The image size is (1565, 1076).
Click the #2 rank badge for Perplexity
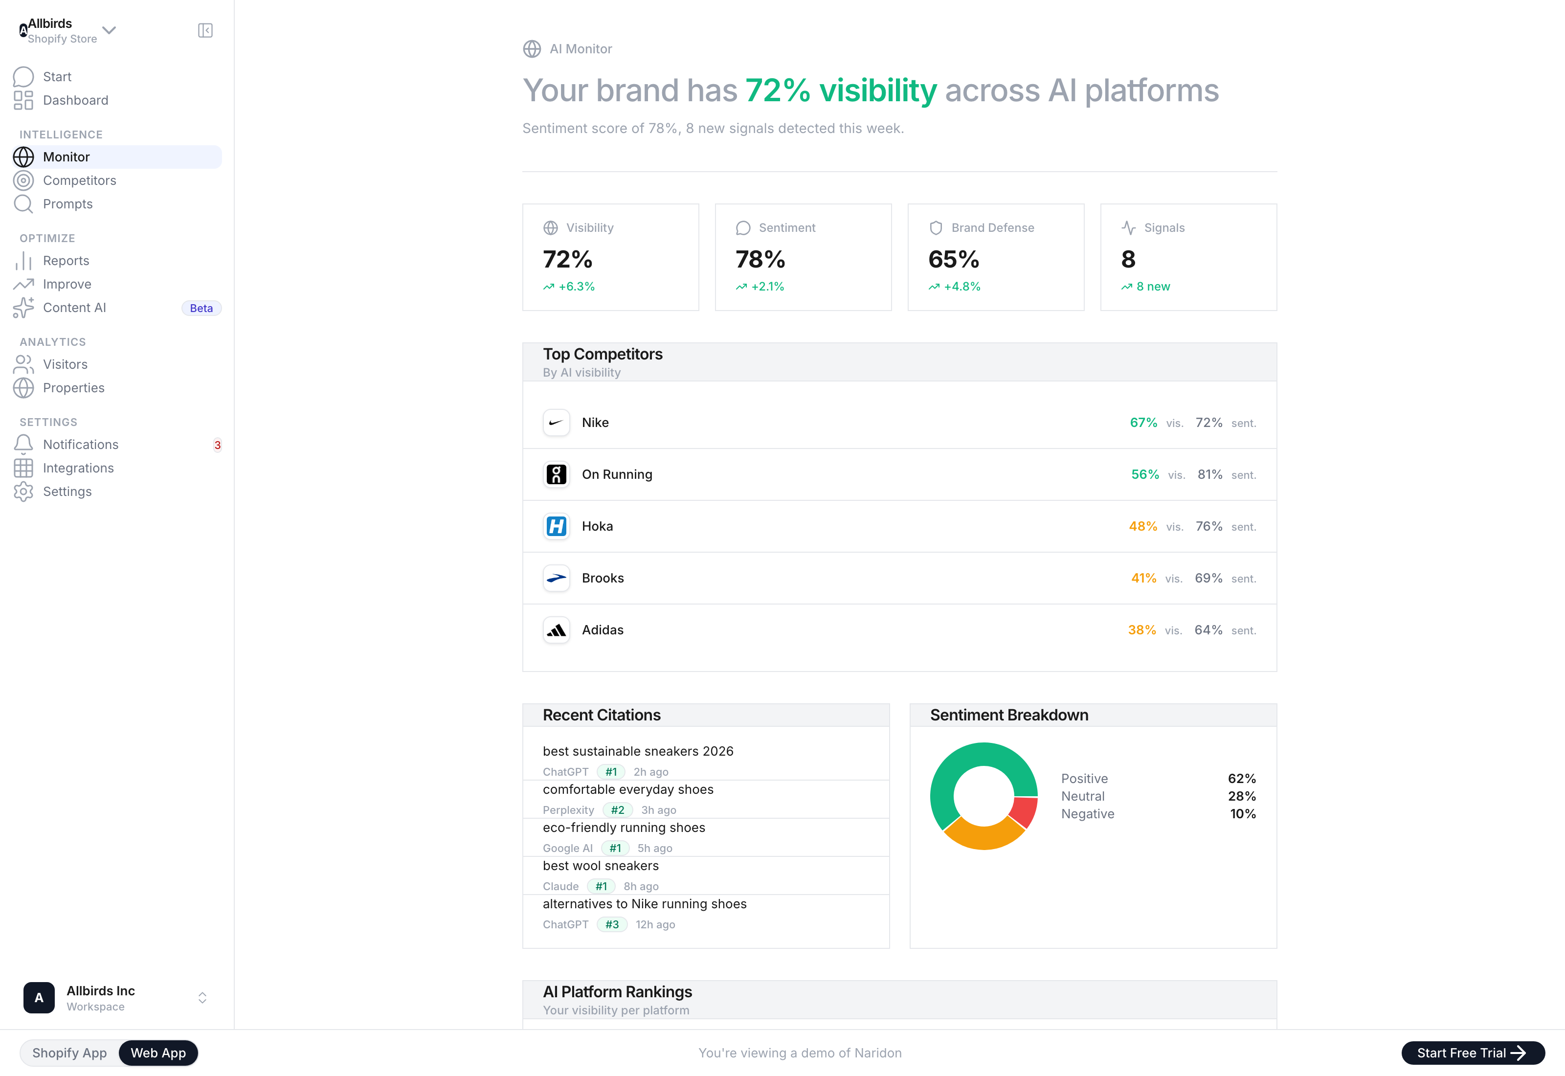617,810
